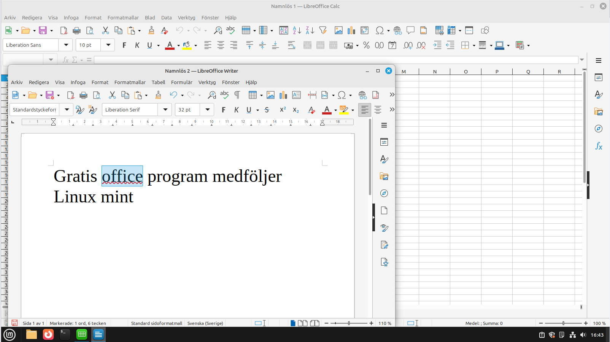Click Sida 1 av 1 in status bar
This screenshot has height=342, width=610.
pos(33,323)
